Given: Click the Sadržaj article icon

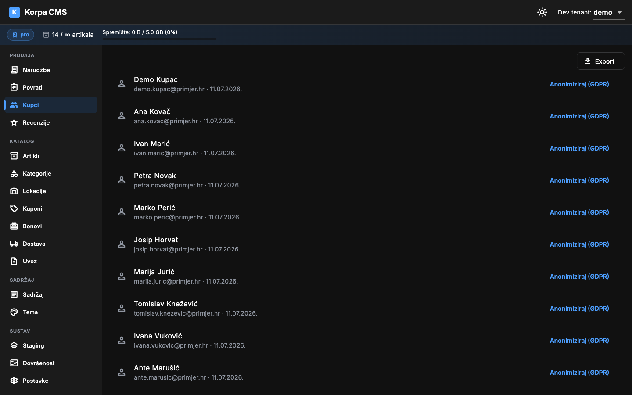Looking at the screenshot, I should (14, 294).
